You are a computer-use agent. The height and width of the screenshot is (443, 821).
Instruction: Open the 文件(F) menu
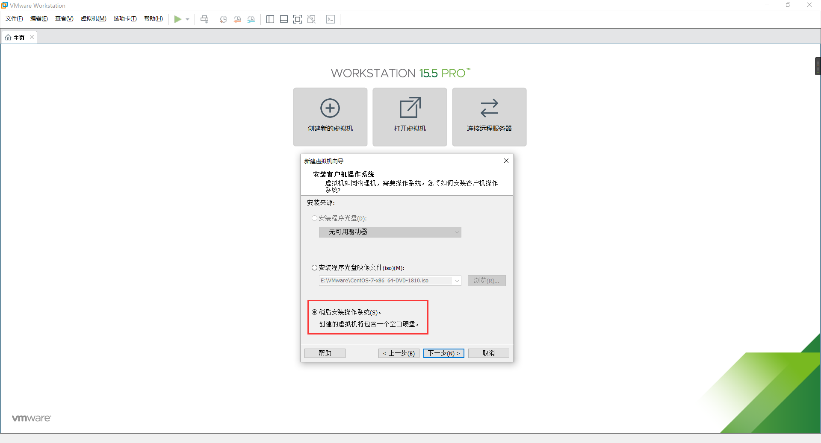(14, 18)
